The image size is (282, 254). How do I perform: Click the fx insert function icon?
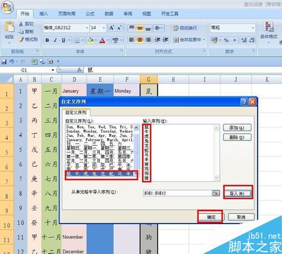point(80,70)
